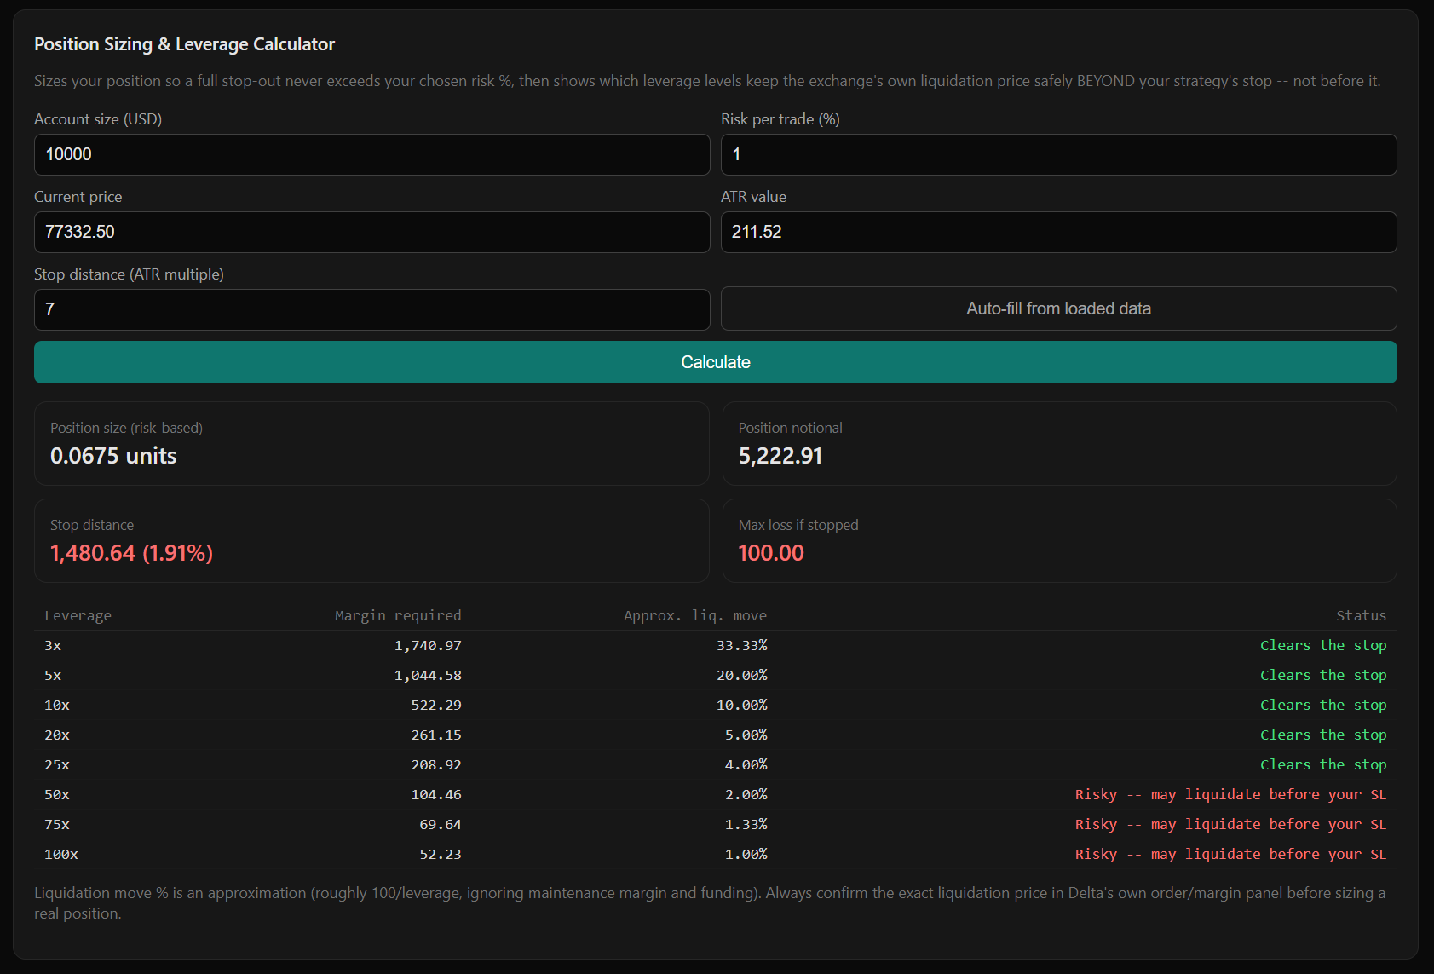Click the Status column header

(1361, 615)
